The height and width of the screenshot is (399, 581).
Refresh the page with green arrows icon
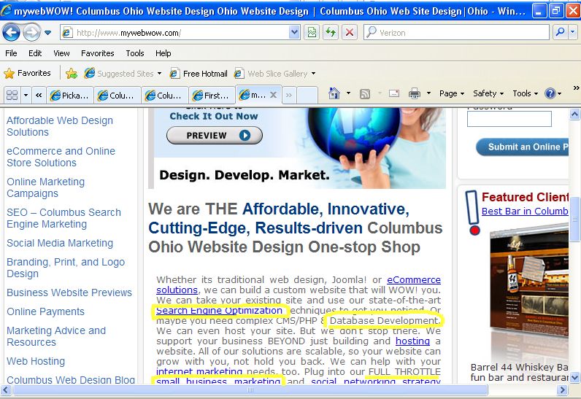(x=331, y=33)
